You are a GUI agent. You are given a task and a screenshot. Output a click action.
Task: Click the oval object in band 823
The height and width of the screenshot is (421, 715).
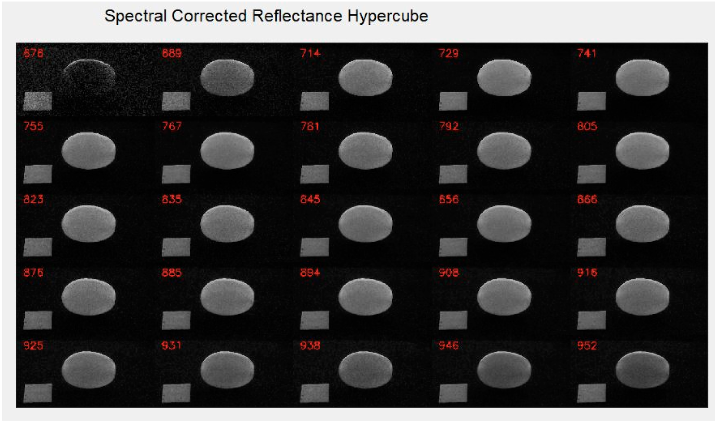(x=89, y=224)
